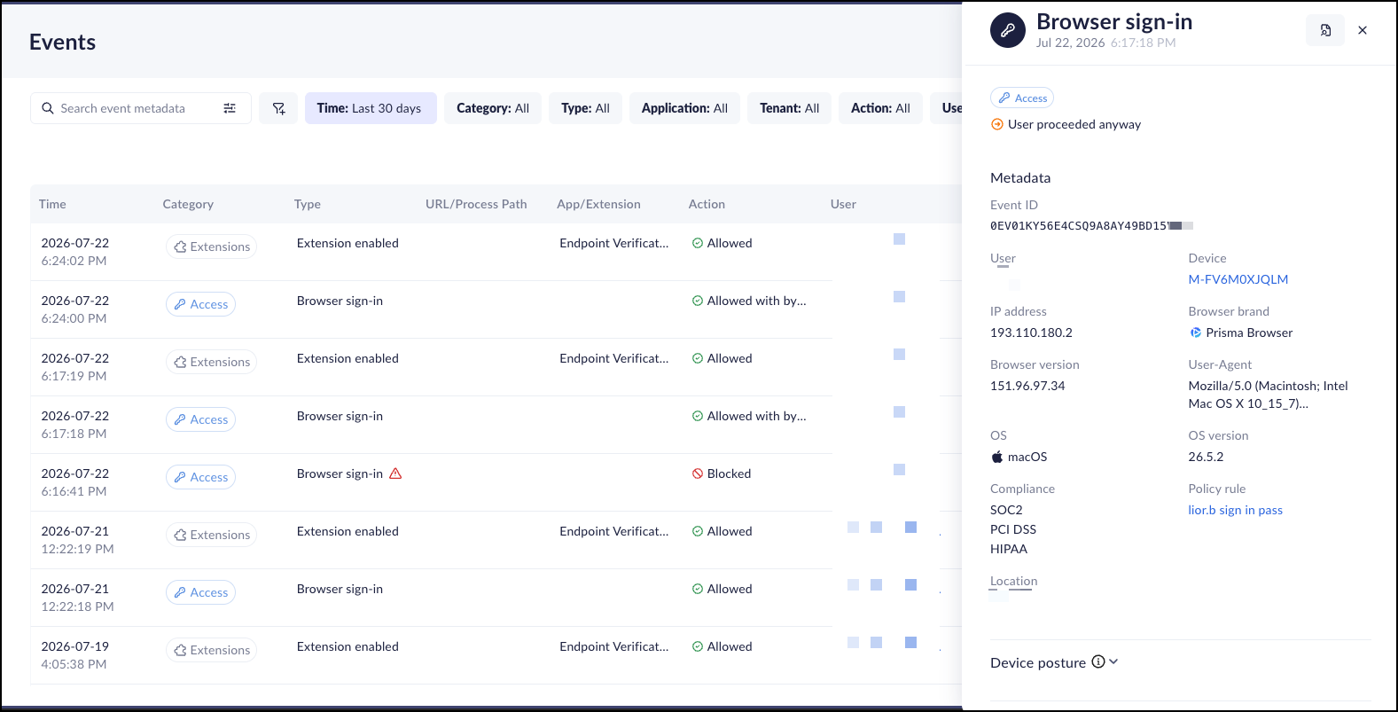1398x712 pixels.
Task: Click Extensions tag in 6:17:19 PM row
Action: pos(211,362)
